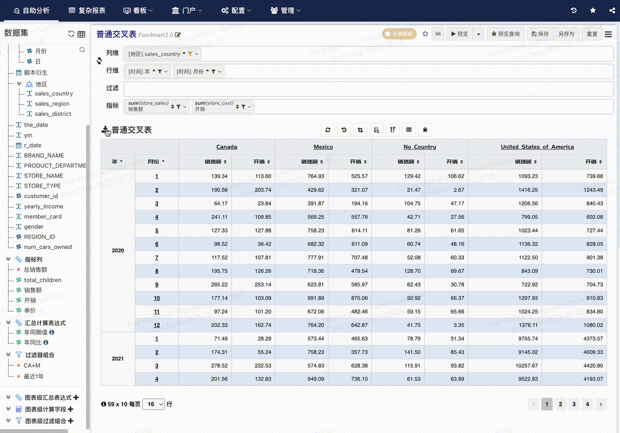Toggle the 手动预览 switch
620x433 pixels.
pos(399,34)
